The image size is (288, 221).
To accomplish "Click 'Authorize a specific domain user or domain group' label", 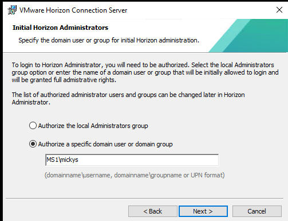I will tap(105, 144).
